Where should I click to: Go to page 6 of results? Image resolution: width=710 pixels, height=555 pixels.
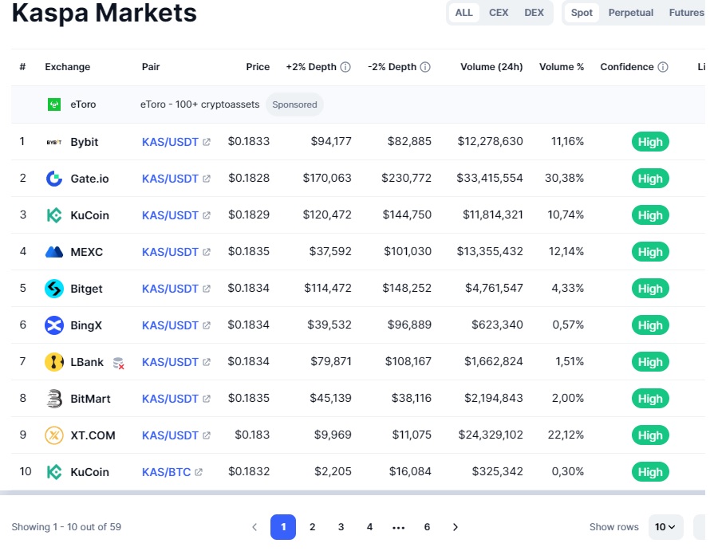tap(427, 527)
